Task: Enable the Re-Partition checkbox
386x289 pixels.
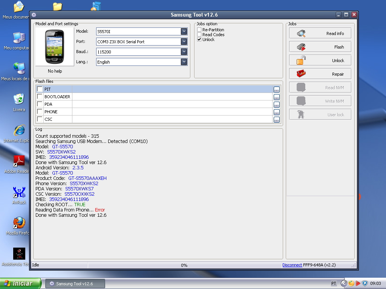Action: coord(199,29)
